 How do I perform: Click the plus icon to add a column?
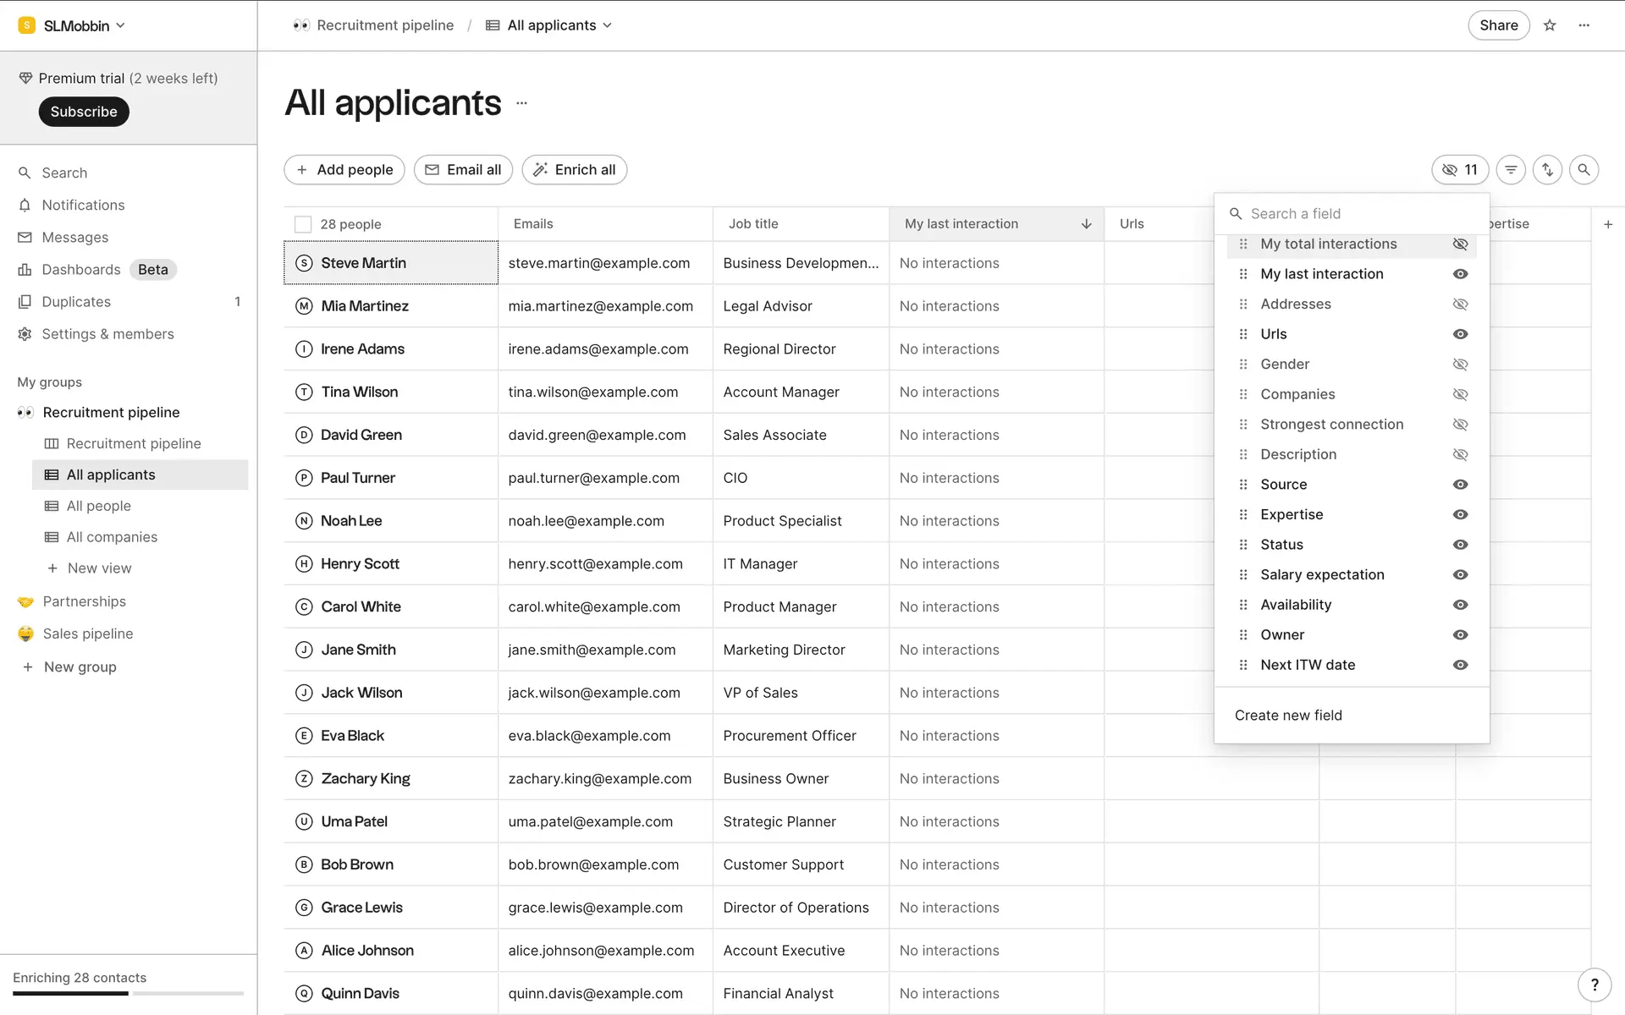click(1608, 224)
